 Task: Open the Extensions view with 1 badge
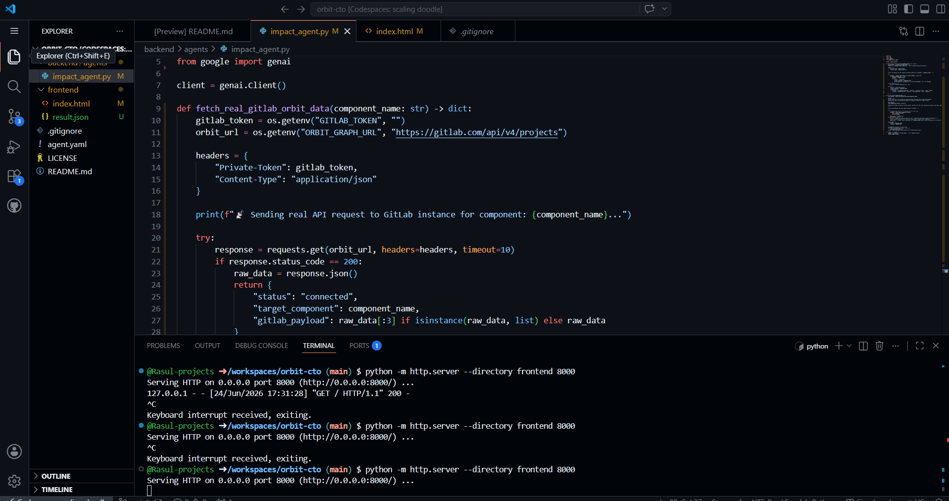(14, 177)
